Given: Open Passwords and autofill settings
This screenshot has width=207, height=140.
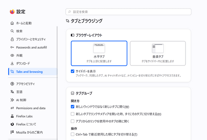Looking at the screenshot, I should (x=33, y=47).
